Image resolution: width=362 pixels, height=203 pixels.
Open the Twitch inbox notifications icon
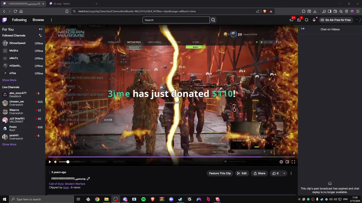tap(299, 20)
